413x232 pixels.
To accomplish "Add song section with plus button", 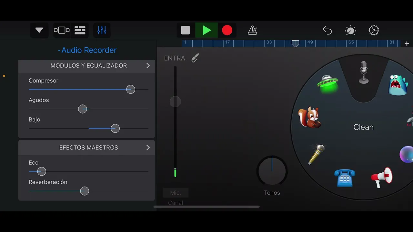I will (x=407, y=43).
